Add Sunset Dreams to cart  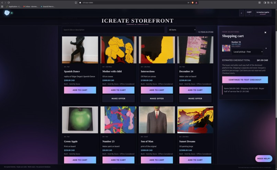pyautogui.click(x=195, y=160)
